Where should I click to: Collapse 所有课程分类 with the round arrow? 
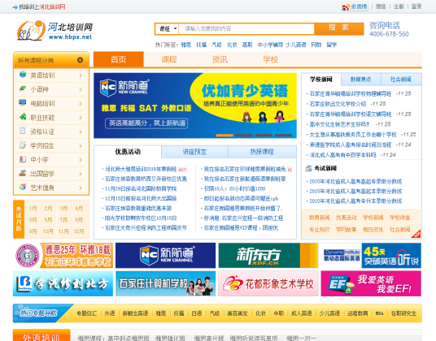tap(80, 60)
